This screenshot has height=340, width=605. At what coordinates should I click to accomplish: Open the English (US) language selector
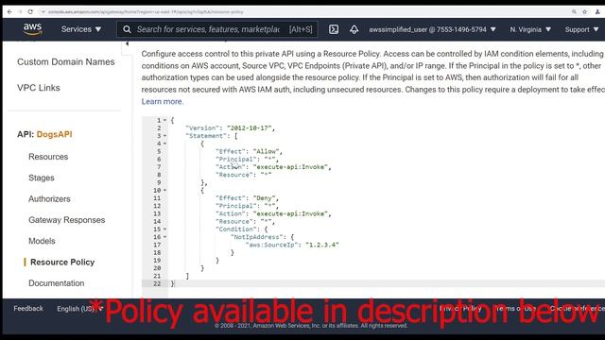[x=79, y=309]
